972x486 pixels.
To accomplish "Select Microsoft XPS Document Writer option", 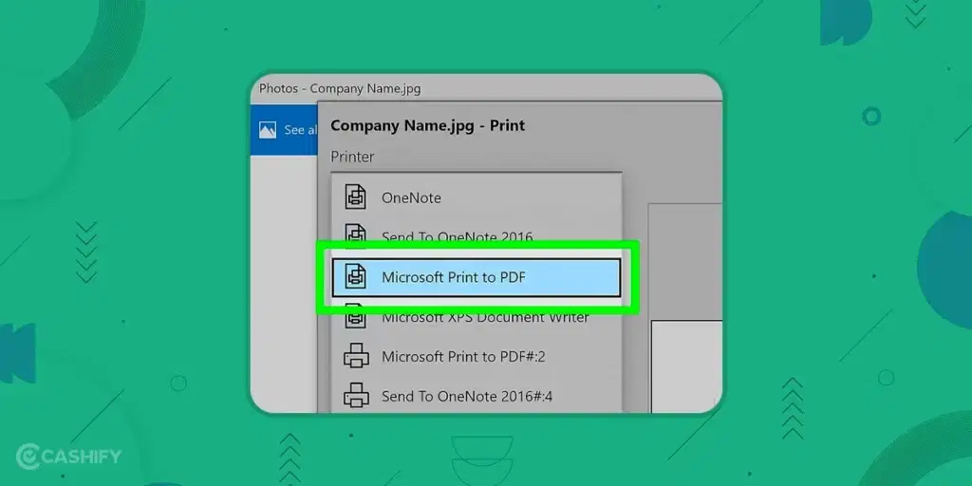I will (x=477, y=318).
